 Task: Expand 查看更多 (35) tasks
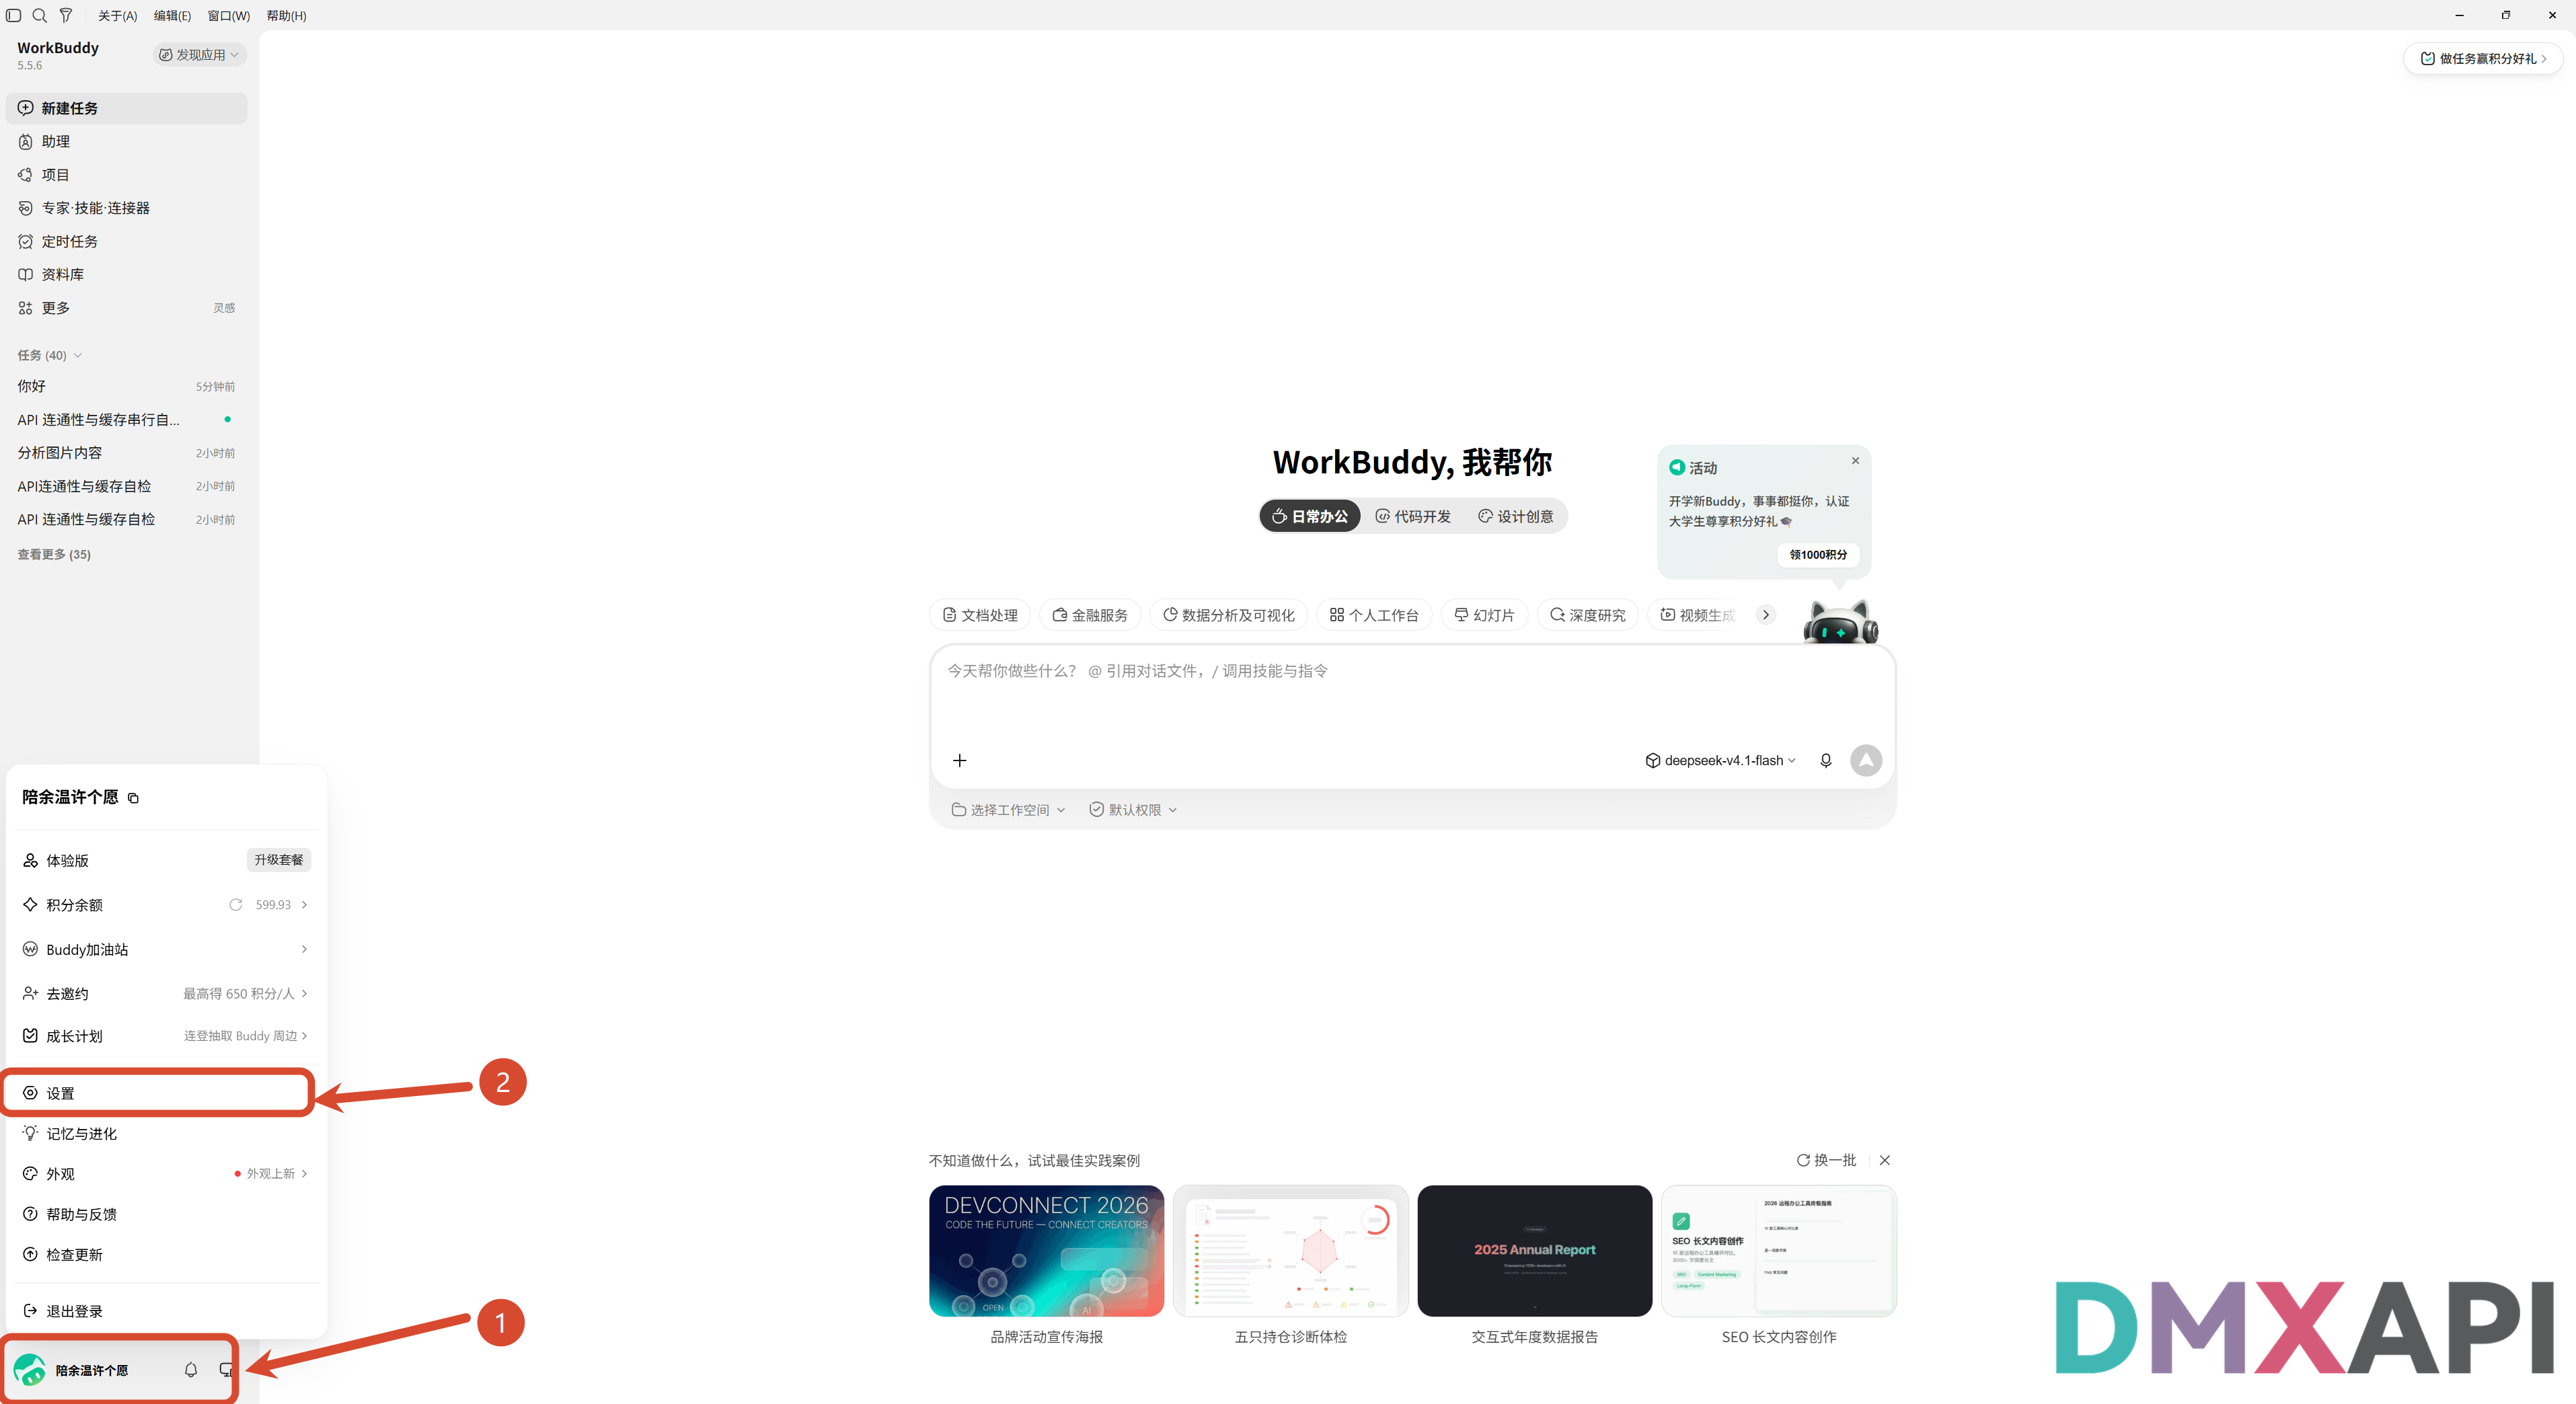(54, 554)
